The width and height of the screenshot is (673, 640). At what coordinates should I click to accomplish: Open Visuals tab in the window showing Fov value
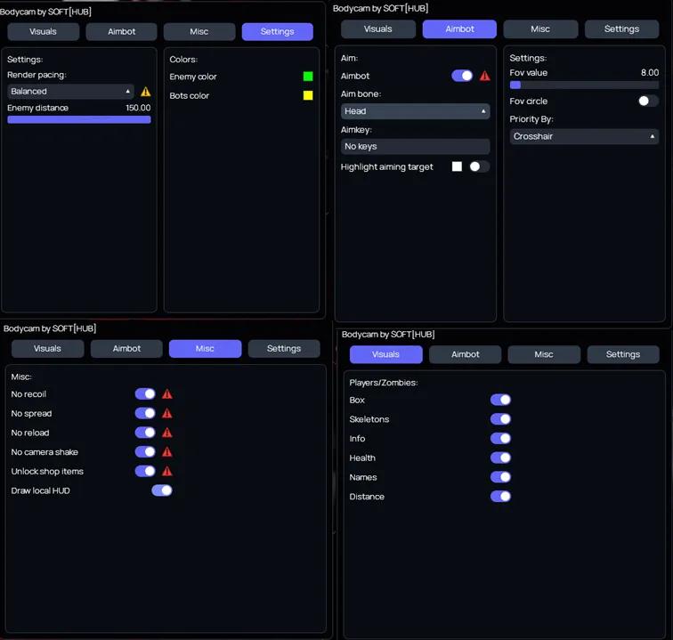click(378, 29)
